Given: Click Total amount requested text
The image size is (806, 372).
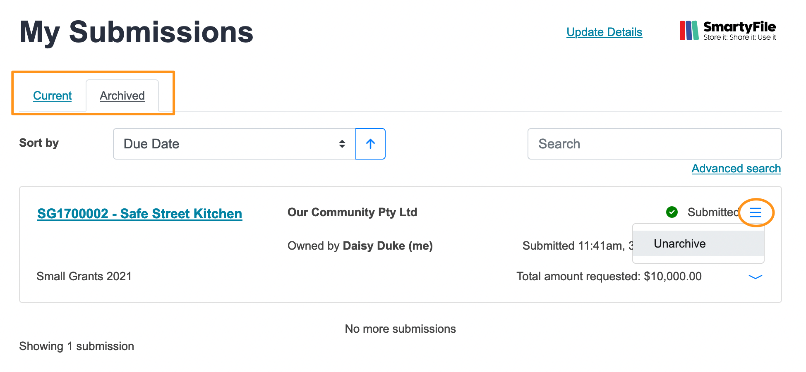Looking at the screenshot, I should point(609,276).
